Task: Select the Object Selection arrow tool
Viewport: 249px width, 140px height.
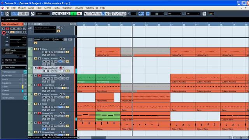Action: pyautogui.click(x=86, y=14)
